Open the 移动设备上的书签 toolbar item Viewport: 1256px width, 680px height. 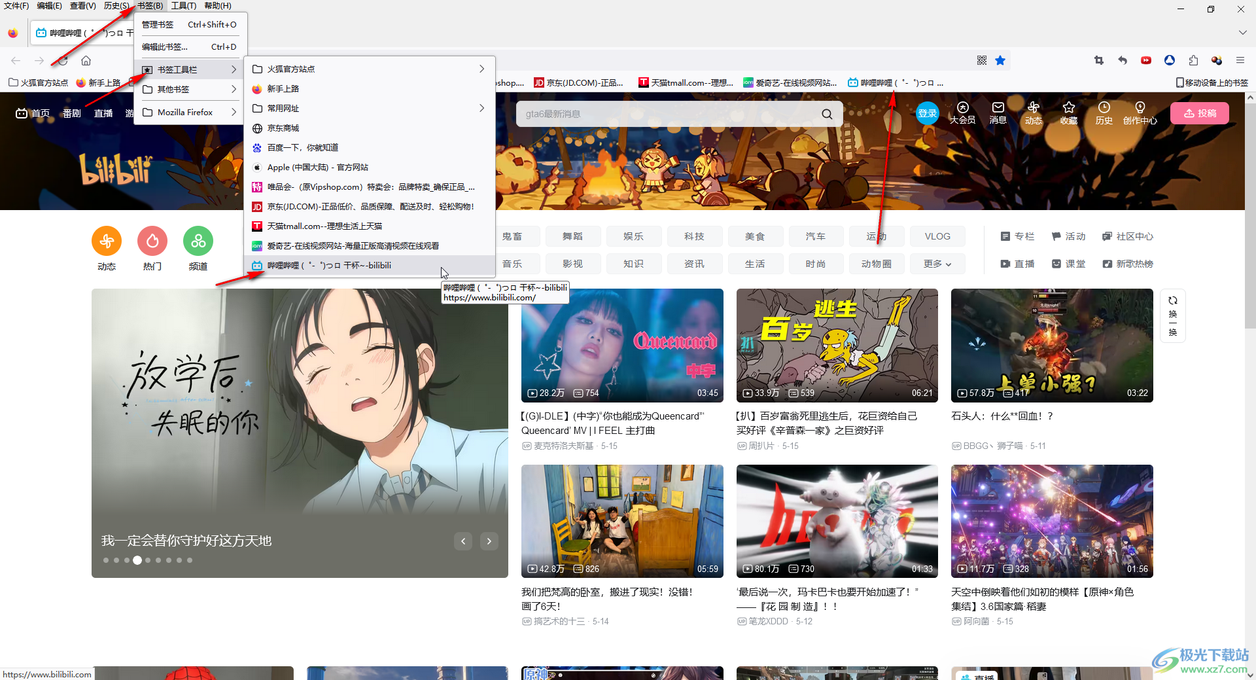pyautogui.click(x=1212, y=82)
